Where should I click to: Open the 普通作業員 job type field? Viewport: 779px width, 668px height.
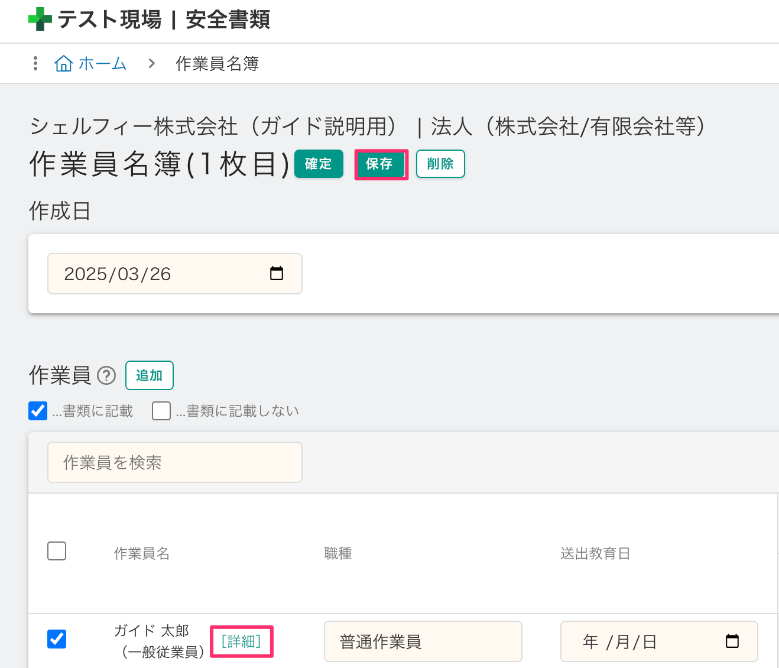tap(423, 641)
